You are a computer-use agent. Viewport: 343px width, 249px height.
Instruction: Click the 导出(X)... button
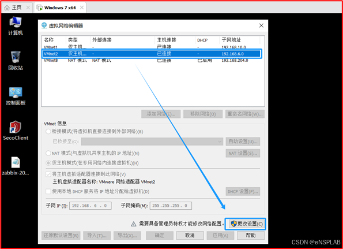(x=127, y=235)
